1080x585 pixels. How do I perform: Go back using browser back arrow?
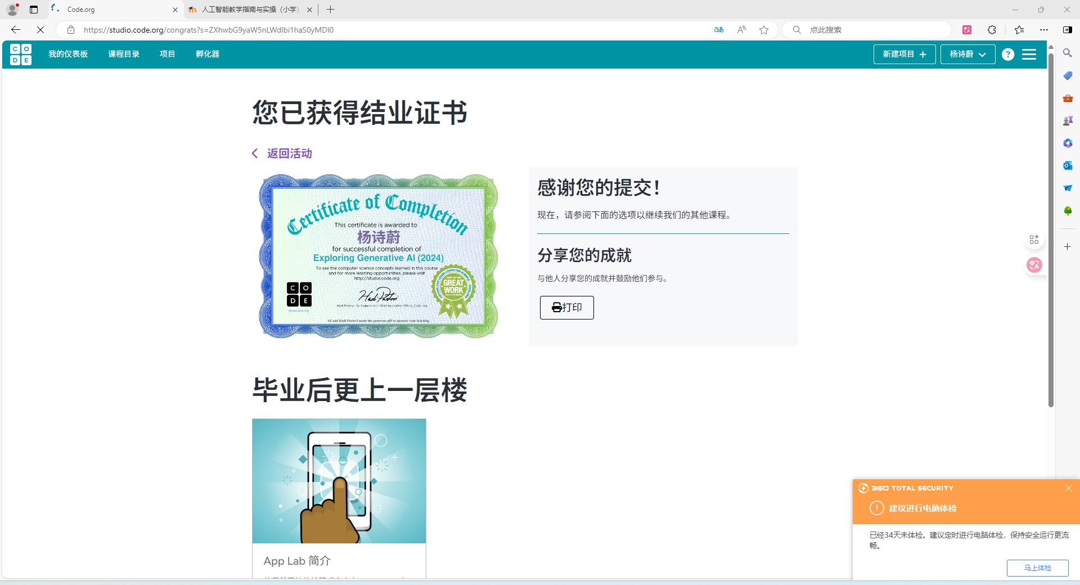coord(16,30)
